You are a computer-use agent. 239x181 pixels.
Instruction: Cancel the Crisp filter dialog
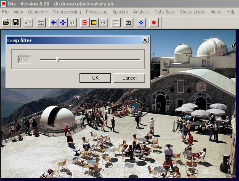coord(130,78)
